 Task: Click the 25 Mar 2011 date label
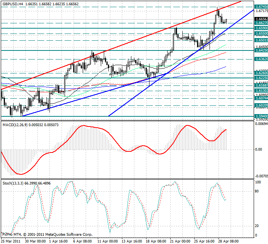click(x=11, y=241)
